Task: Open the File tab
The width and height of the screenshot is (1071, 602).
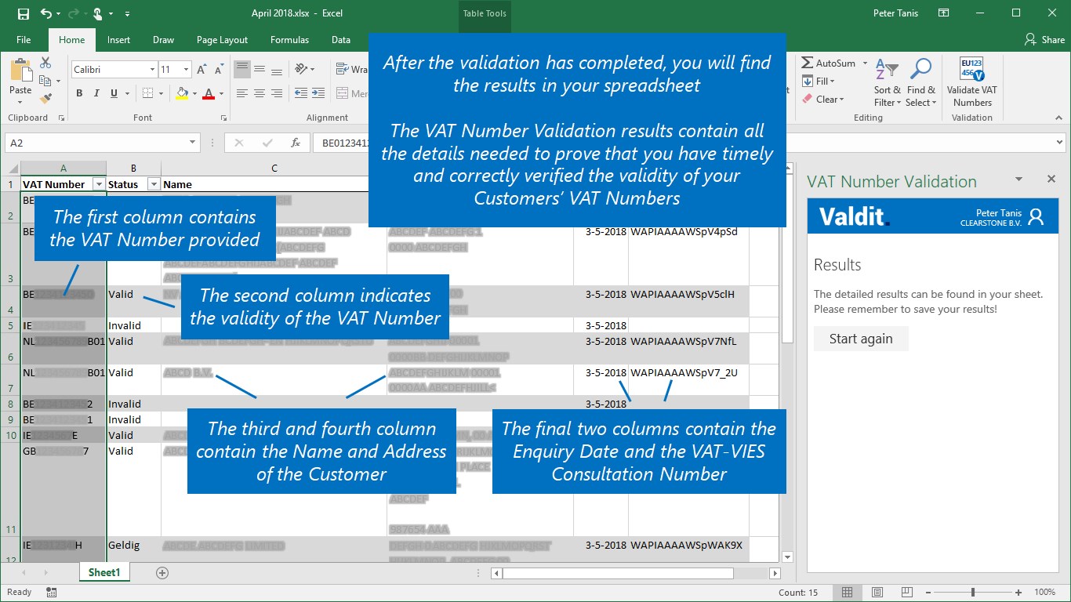Action: [24, 40]
